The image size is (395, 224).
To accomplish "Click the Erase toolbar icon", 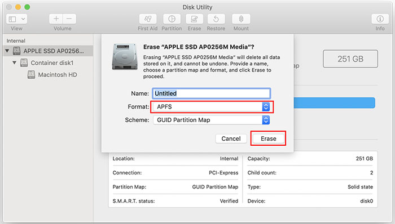I will tap(194, 19).
